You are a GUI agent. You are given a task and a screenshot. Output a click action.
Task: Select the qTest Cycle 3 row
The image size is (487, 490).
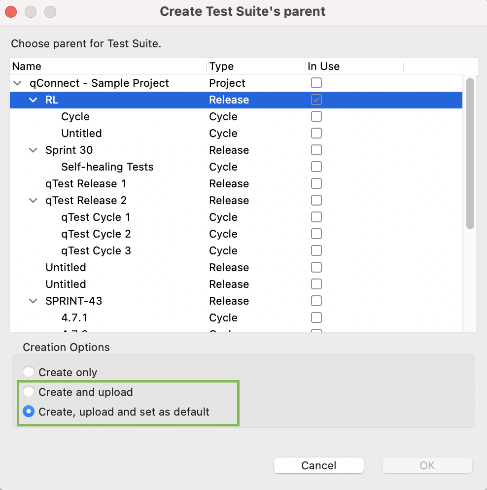96,250
